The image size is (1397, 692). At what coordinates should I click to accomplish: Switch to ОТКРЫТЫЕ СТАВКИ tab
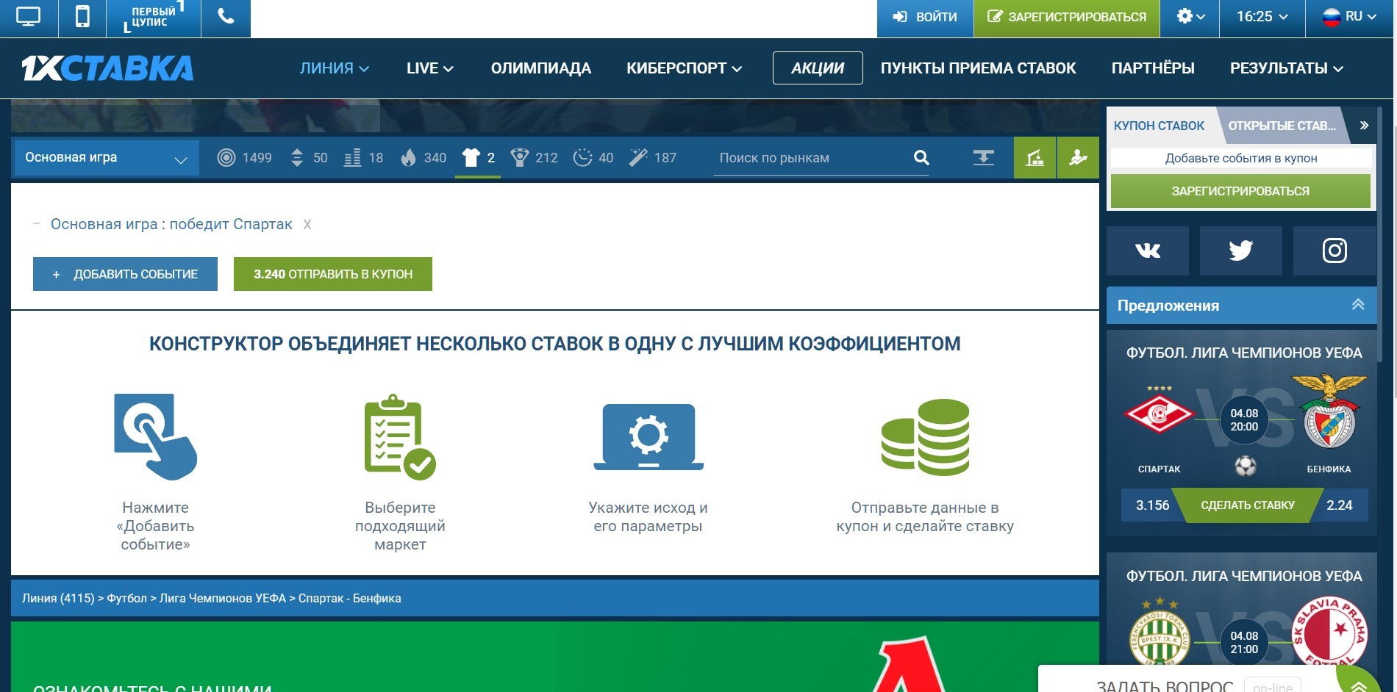1282,126
